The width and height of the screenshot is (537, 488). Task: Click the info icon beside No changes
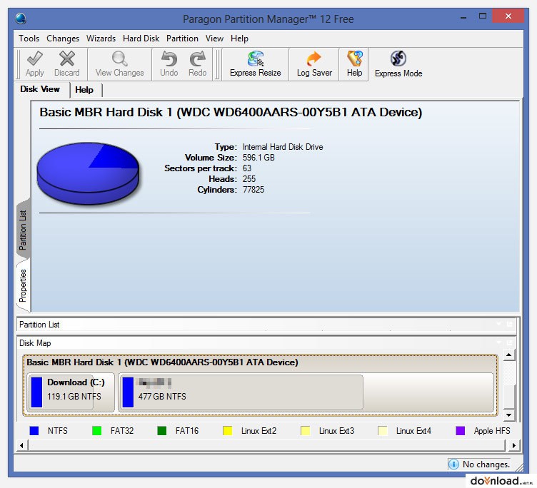(x=453, y=464)
